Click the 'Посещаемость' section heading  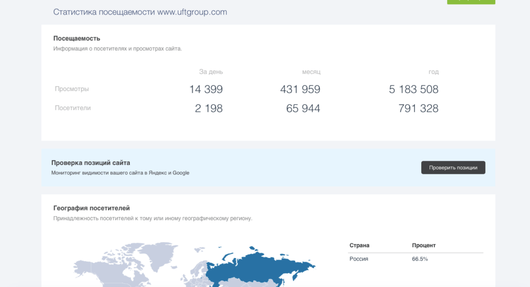point(77,38)
